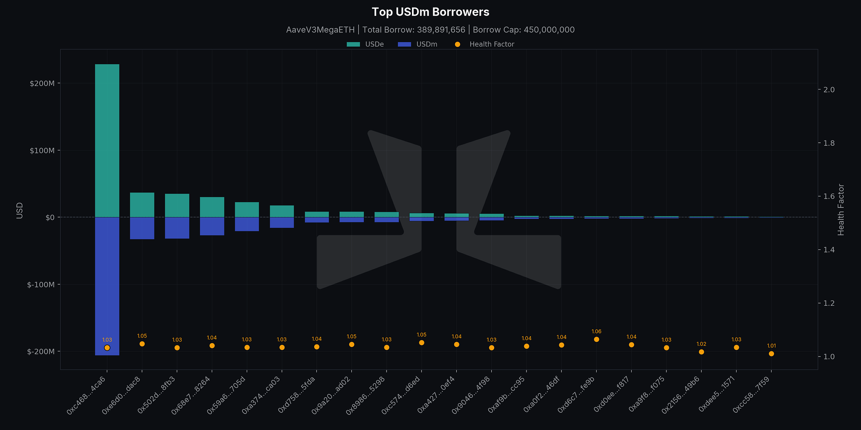Select the teal USDe bar for 0x68e7...8264
This screenshot has width=861, height=430.
(212, 207)
